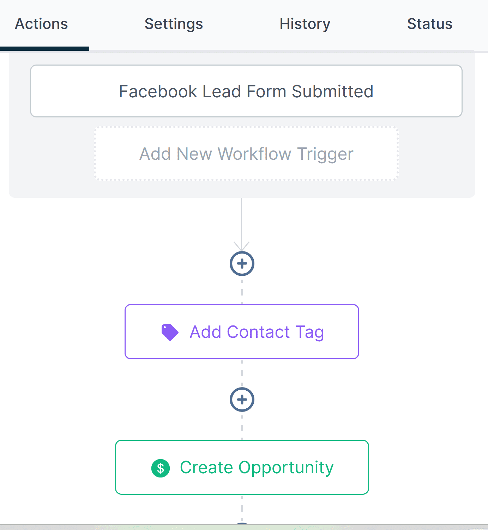The width and height of the screenshot is (488, 530).
Task: View the History tab
Action: [305, 24]
